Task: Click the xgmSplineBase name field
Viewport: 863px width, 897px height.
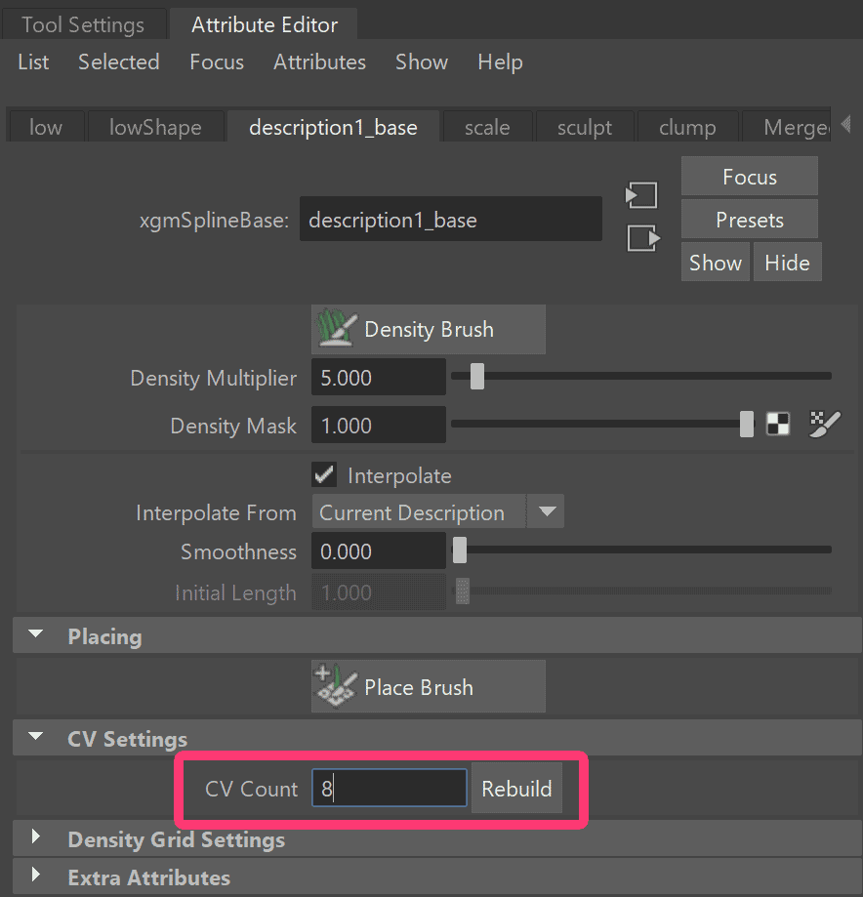Action: 451,220
